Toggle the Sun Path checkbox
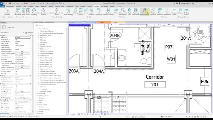The image size is (213, 120). pos(16,74)
